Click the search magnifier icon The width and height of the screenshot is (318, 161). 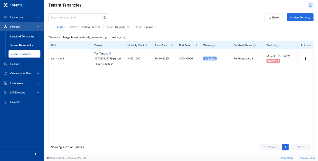click(105, 18)
